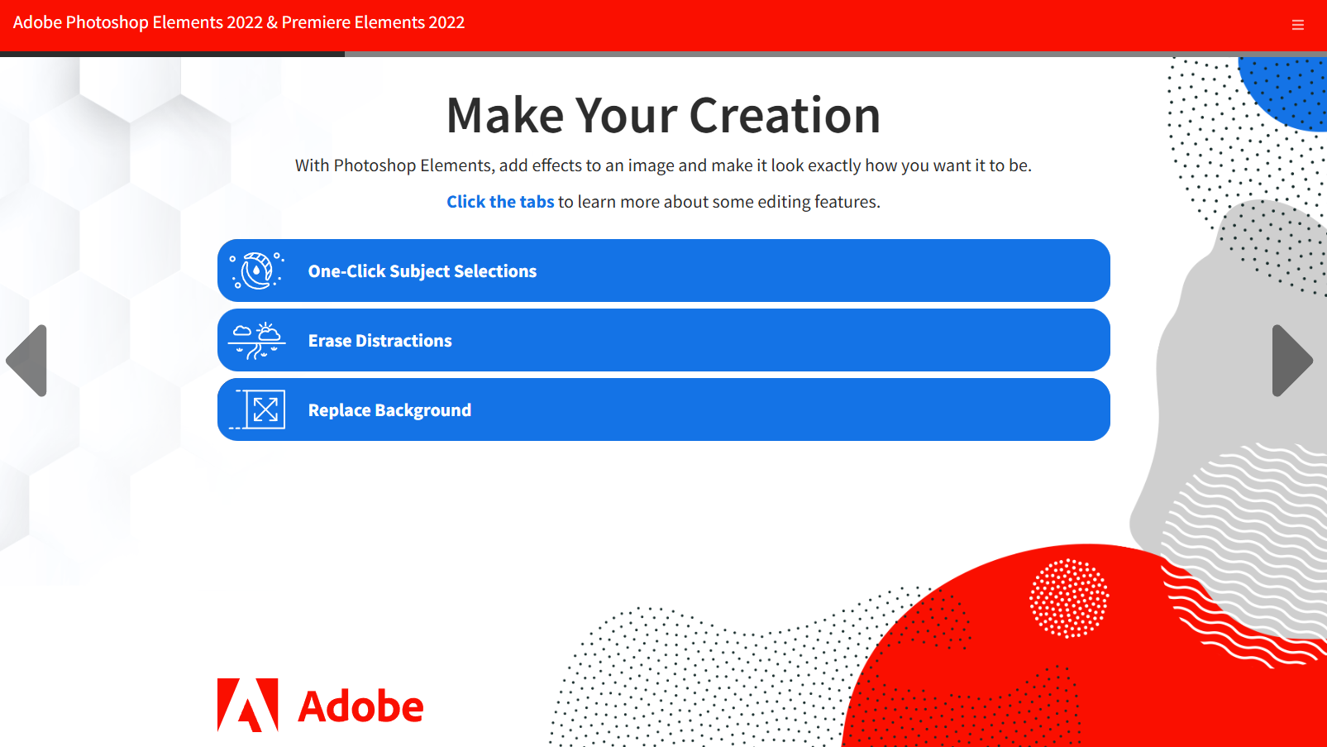Viewport: 1327px width, 747px height.
Task: Click the blue dotted circle in the top corner
Action: point(1286,91)
